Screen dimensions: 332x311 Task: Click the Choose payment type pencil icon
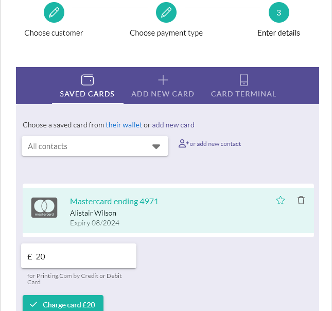[x=166, y=12]
